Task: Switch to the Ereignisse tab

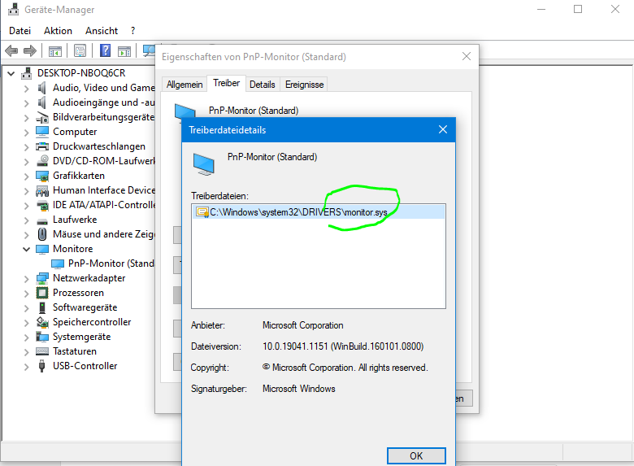Action: tap(305, 85)
